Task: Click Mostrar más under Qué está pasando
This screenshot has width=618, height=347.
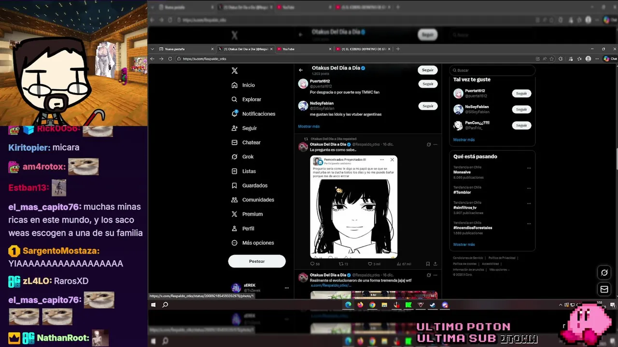Action: point(464,244)
